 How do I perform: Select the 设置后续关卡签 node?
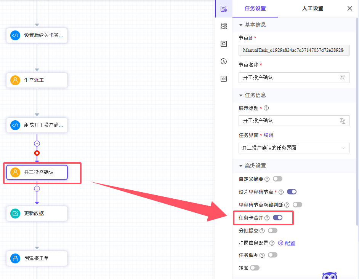pyautogui.click(x=37, y=35)
